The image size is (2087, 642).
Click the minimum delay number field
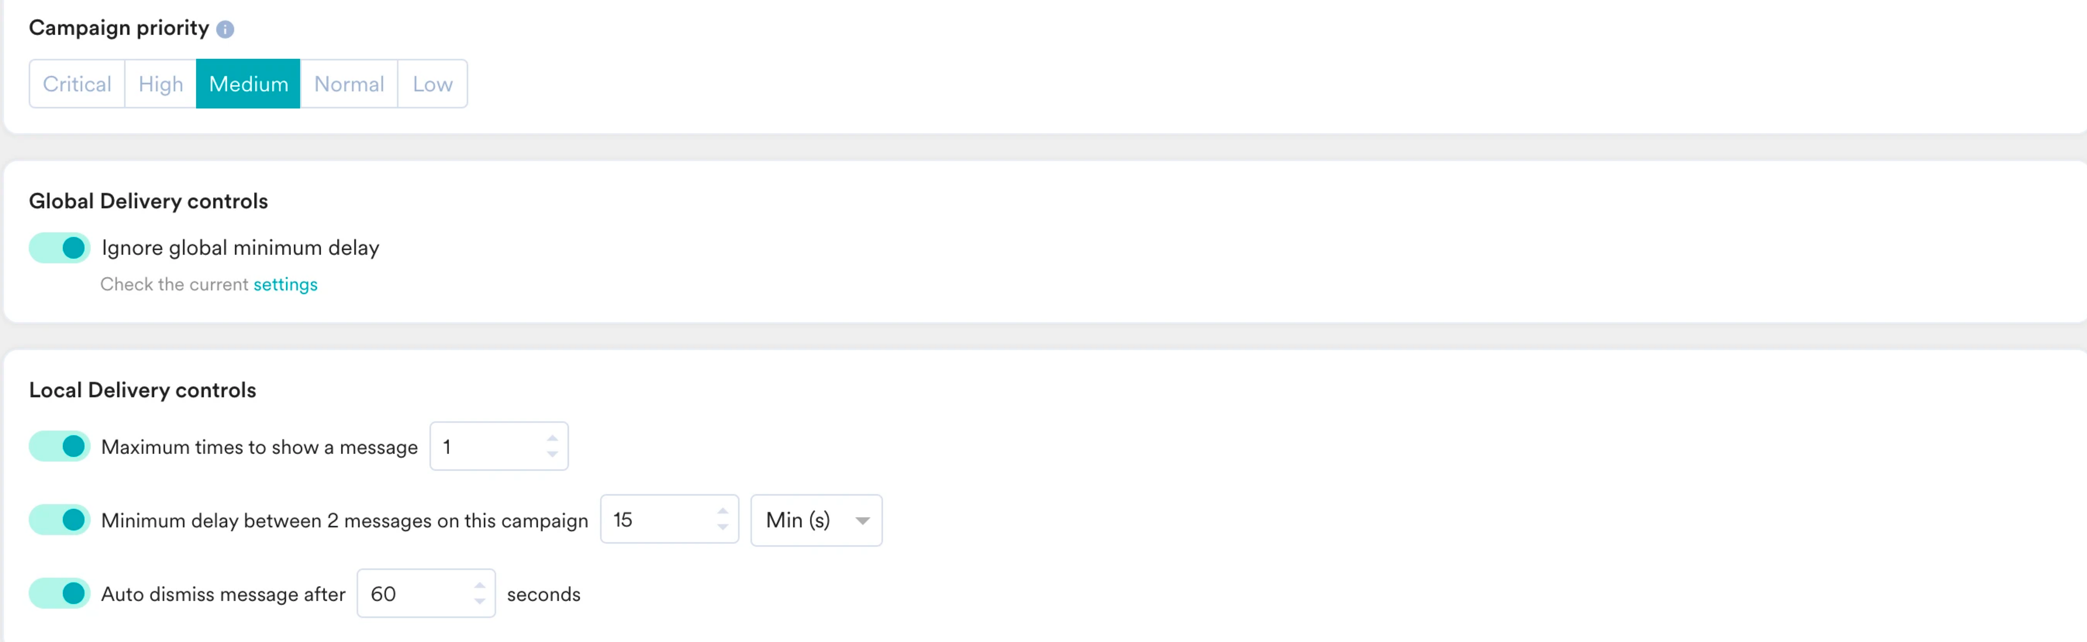coord(669,520)
